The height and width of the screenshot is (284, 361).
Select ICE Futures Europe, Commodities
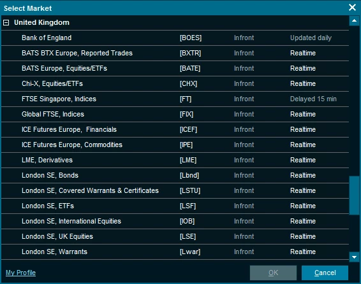point(175,145)
